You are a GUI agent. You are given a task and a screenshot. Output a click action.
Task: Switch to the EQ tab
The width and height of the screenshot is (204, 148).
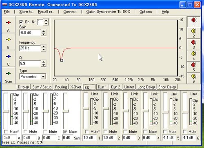pos(89,87)
